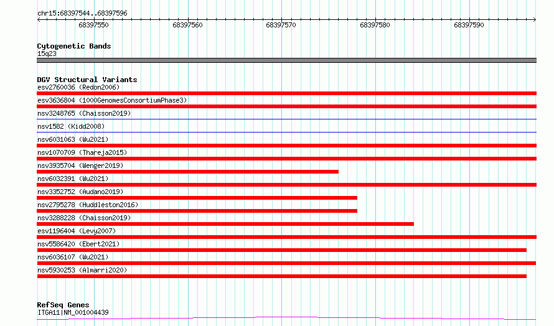Click the blue line under nsv1582

click(x=286, y=132)
